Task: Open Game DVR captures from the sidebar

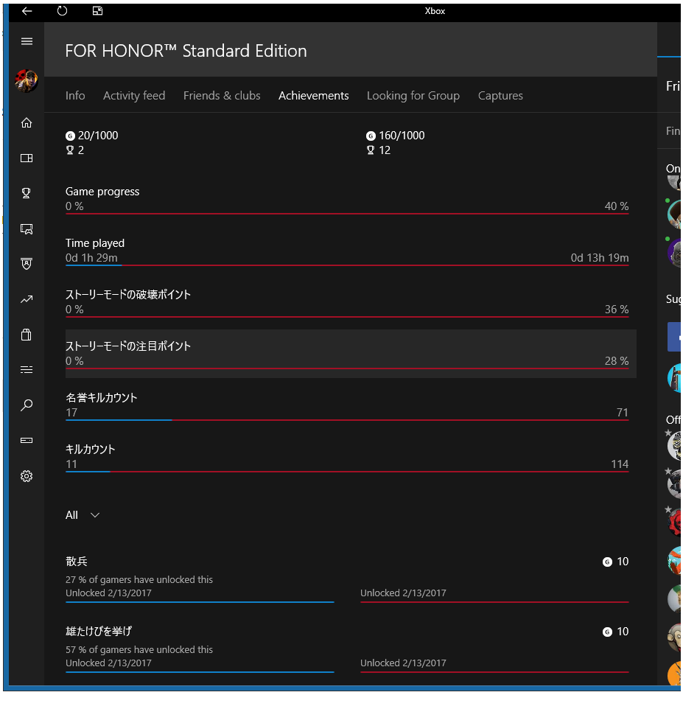Action: [27, 228]
